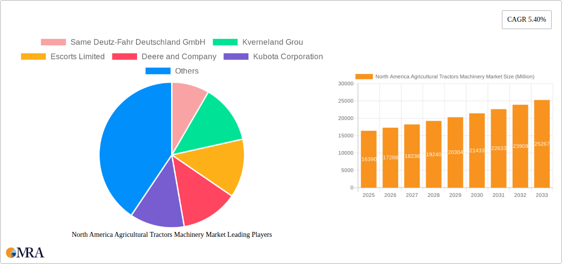Viewport: 562px width, 264px height.
Task: Click the 20000 y-axis label
Action: tap(346, 118)
